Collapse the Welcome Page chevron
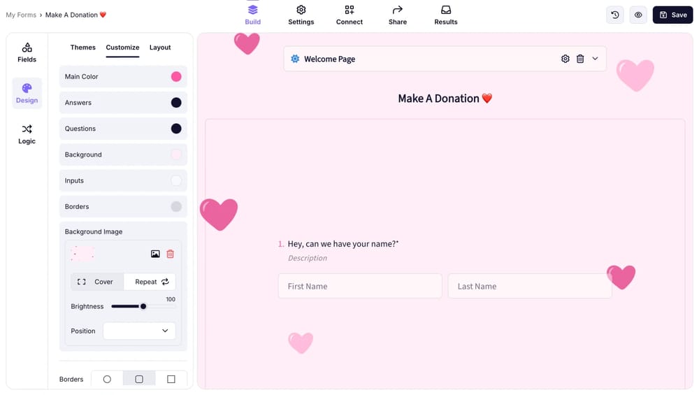The height and width of the screenshot is (395, 699). (x=595, y=59)
